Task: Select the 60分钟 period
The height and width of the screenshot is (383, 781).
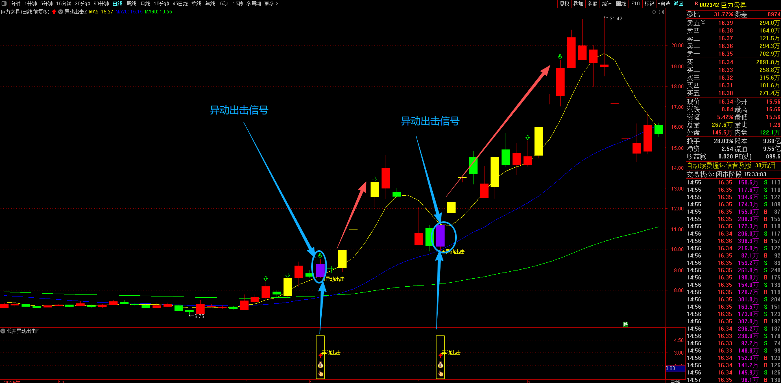Action: point(101,4)
